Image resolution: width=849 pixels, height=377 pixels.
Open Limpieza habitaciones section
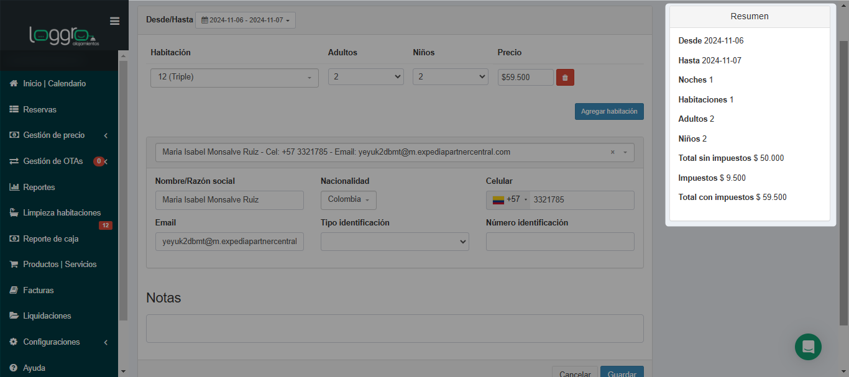62,212
